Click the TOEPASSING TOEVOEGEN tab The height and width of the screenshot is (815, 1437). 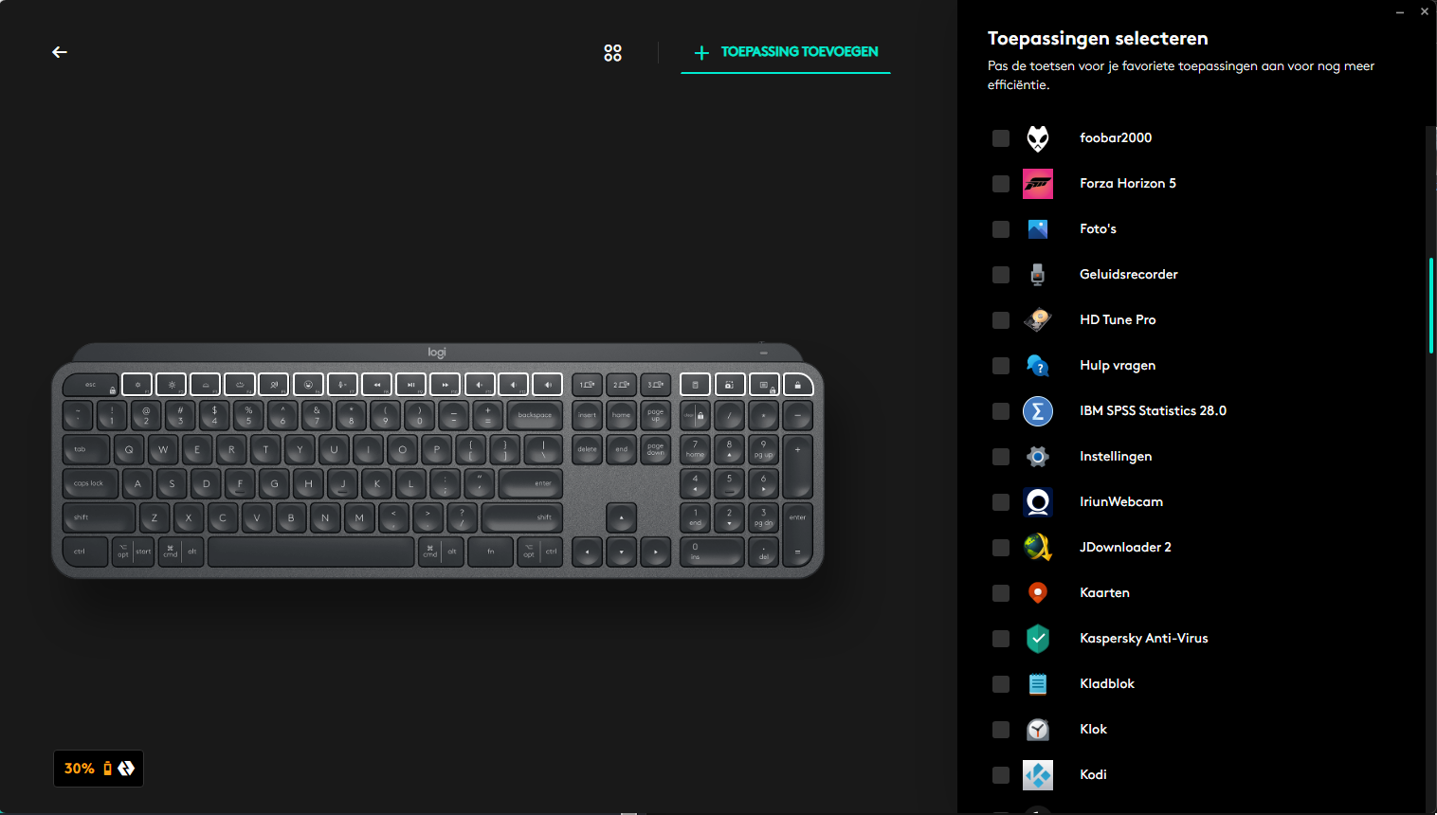(786, 52)
